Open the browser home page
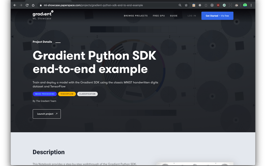 coord(33,5)
